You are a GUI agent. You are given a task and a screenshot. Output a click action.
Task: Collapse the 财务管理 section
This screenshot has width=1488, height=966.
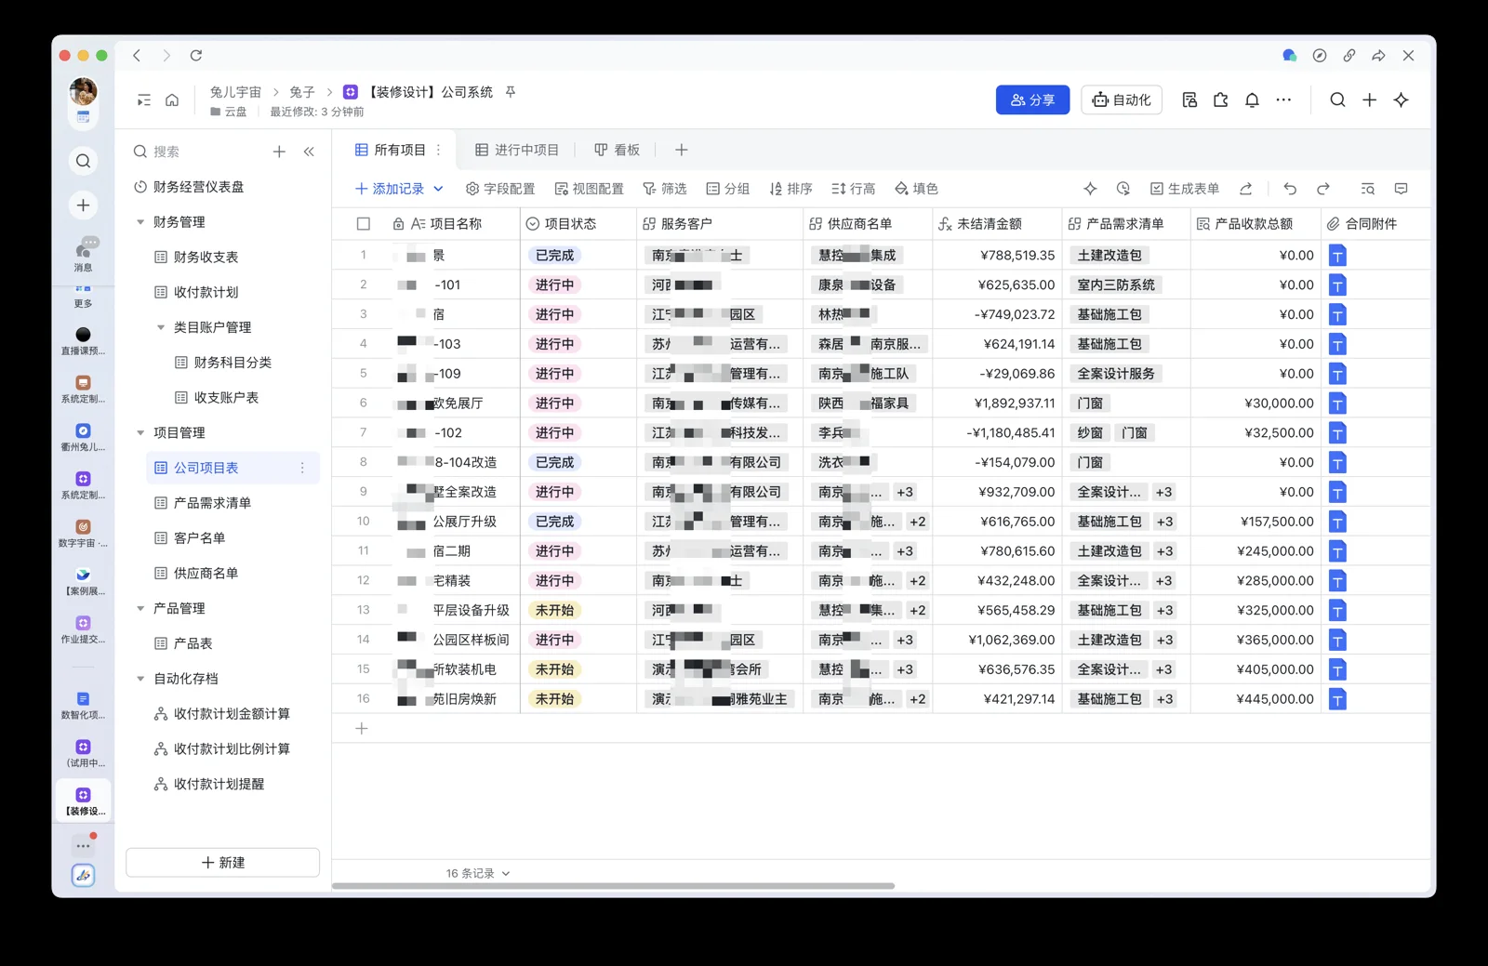pos(140,222)
